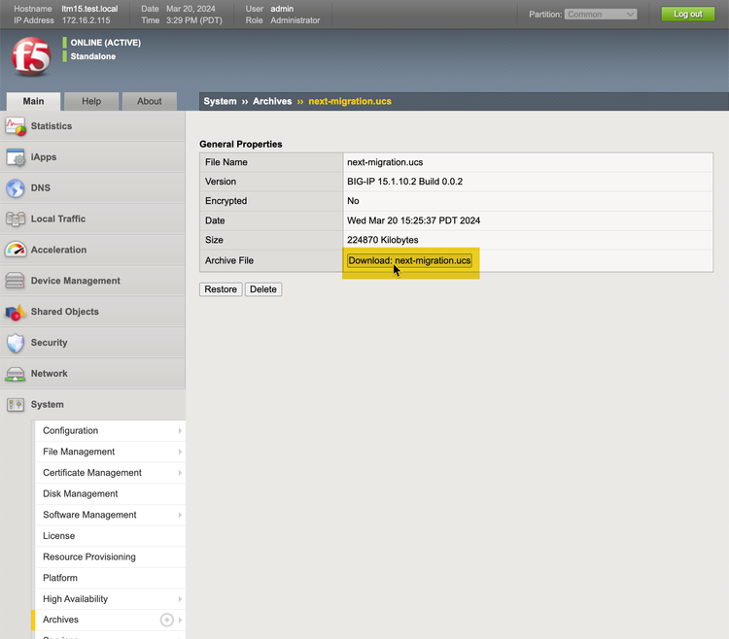Click the IP address 172.16.2.115
Image resolution: width=729 pixels, height=639 pixels.
[86, 20]
